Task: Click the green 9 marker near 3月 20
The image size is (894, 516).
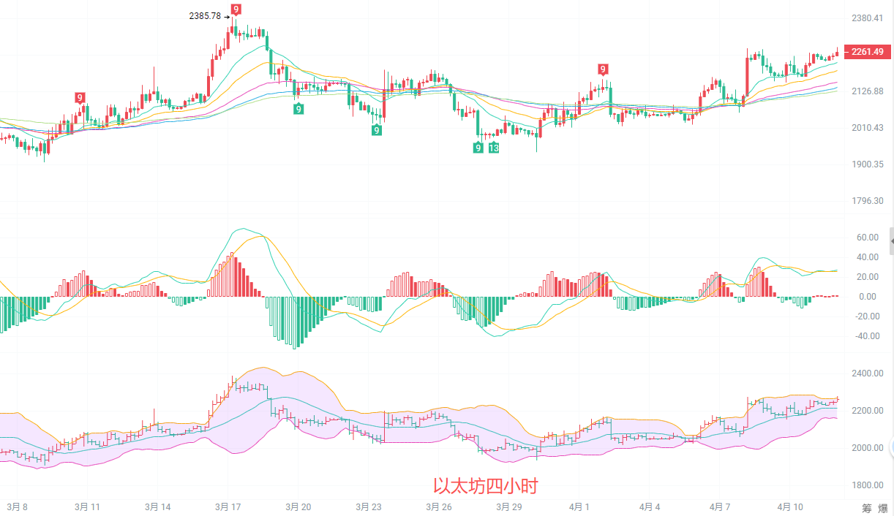Action: (x=298, y=109)
